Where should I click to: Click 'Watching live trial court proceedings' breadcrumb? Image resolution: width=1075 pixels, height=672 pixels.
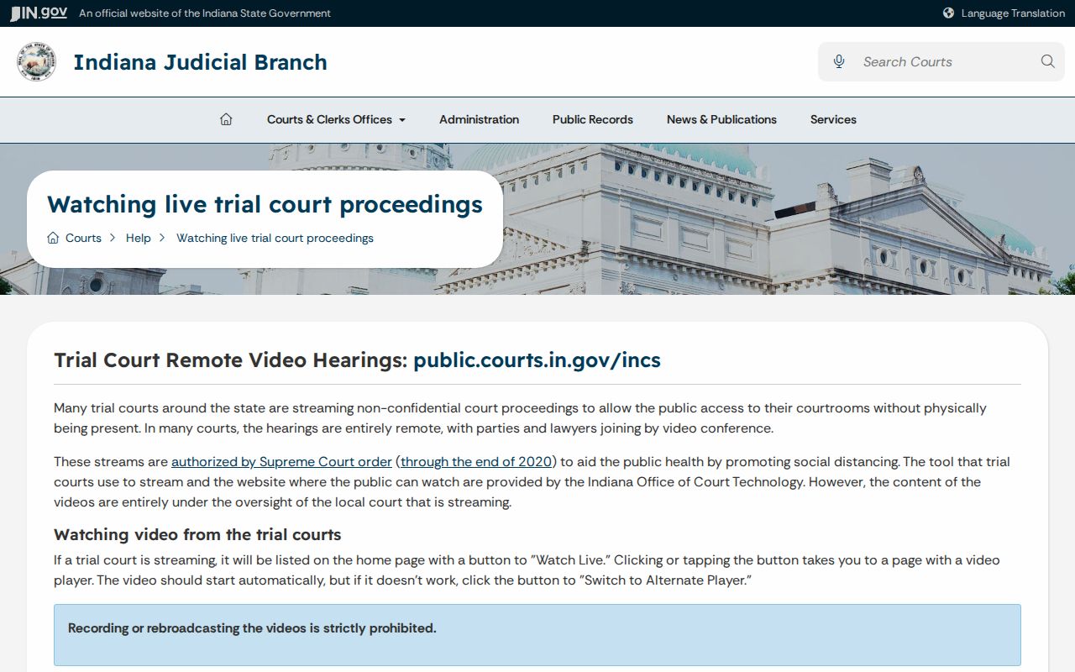[275, 238]
